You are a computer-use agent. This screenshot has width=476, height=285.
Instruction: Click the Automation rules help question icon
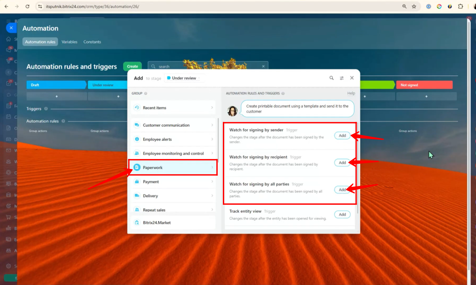[63, 121]
